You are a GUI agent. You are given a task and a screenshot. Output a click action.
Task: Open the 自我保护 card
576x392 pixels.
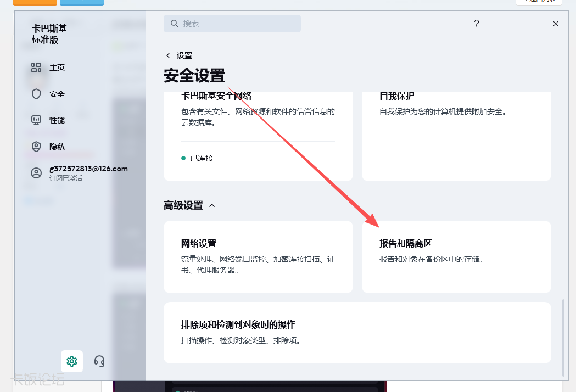tap(456, 136)
